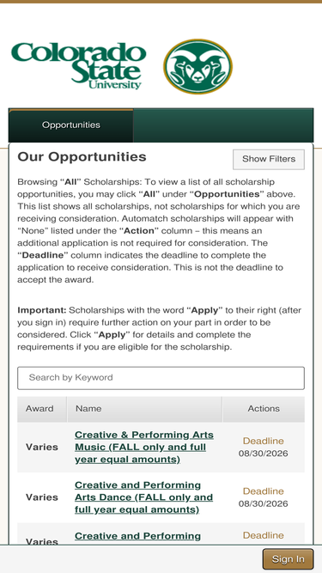322x573 pixels.
Task: Click the Dance scholarship 08/30/2026 date
Action: [264, 504]
